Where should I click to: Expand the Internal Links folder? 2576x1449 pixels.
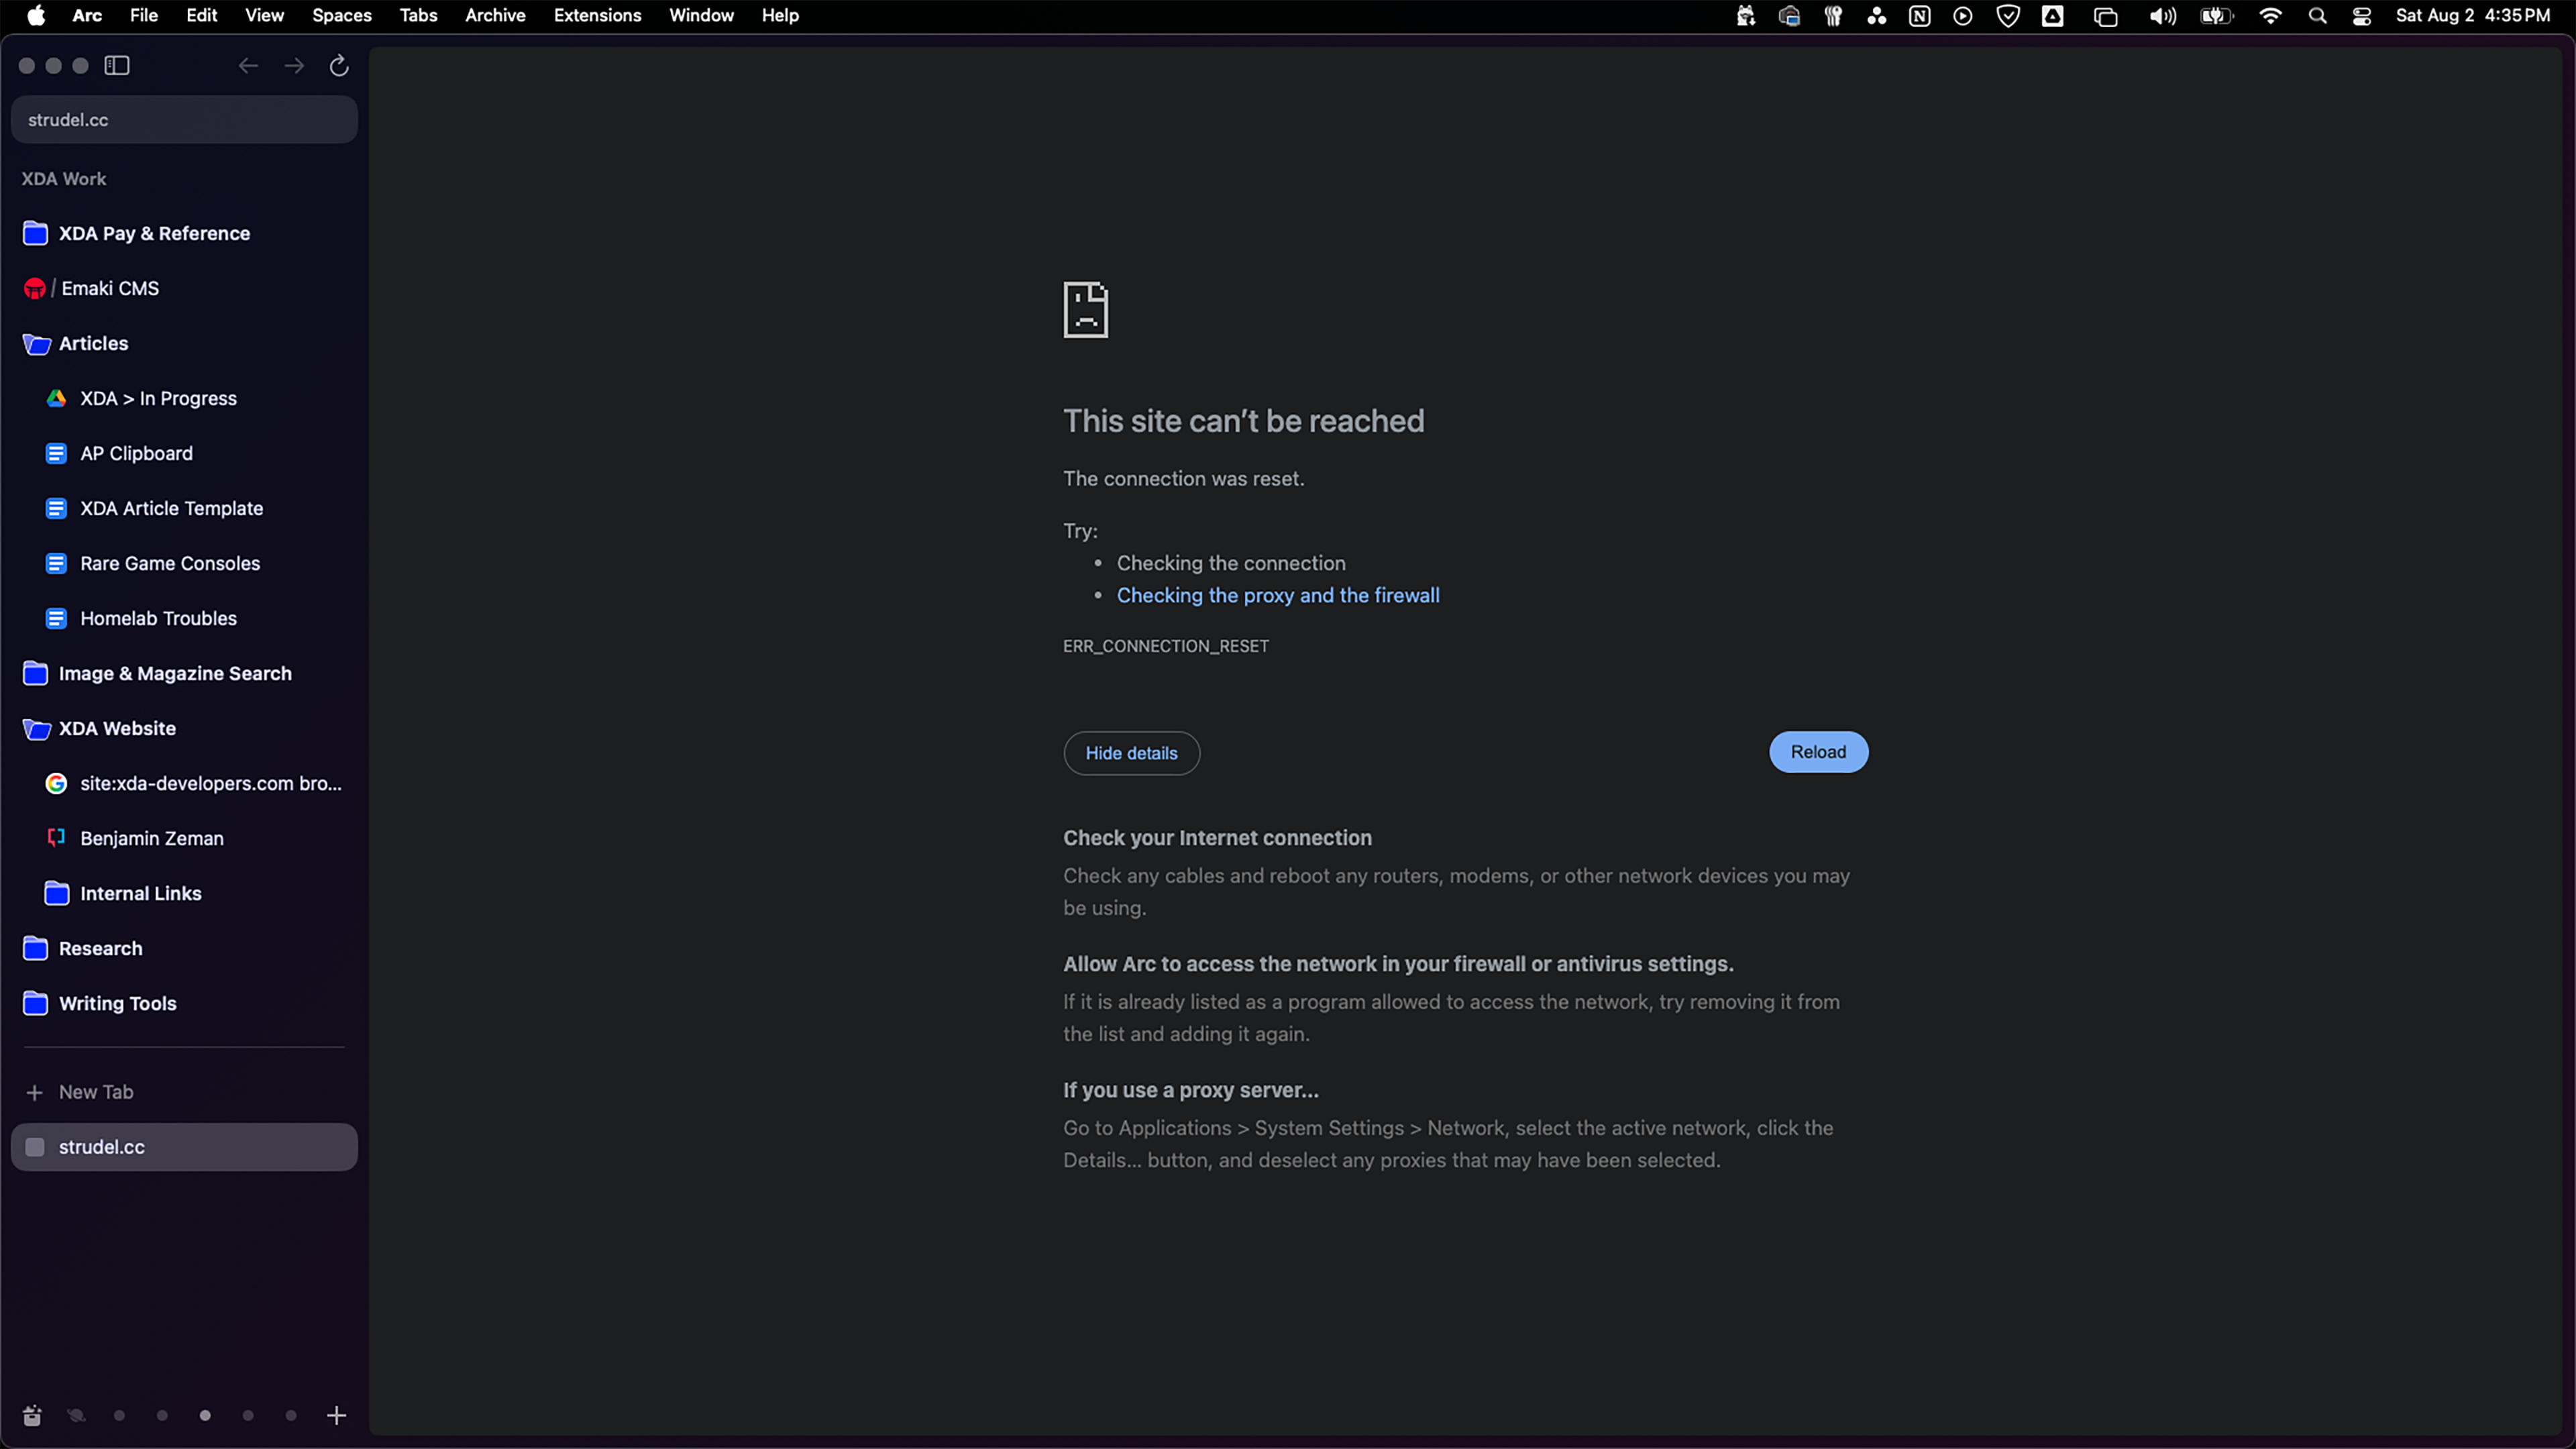point(184,893)
